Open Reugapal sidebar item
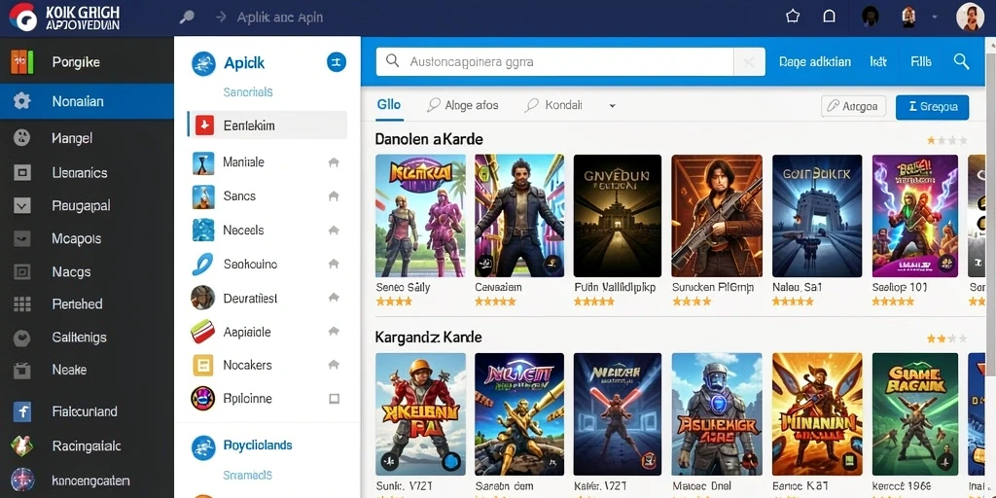This screenshot has height=498, width=996. pyautogui.click(x=87, y=206)
